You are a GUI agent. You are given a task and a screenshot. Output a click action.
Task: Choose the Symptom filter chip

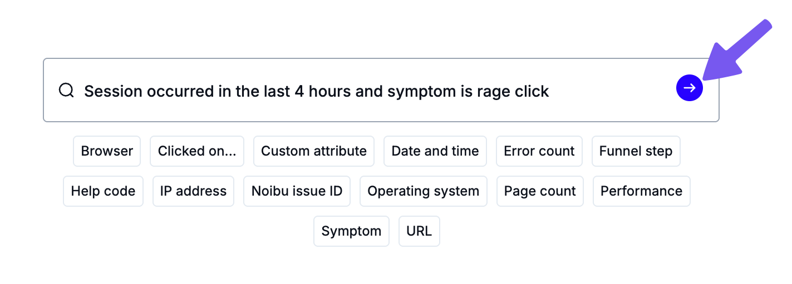[351, 231]
